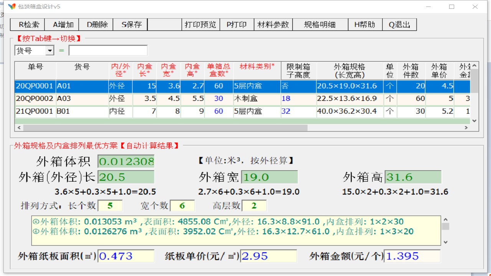Focus the search value input next to 货号
491x276 pixels.
pos(108,51)
